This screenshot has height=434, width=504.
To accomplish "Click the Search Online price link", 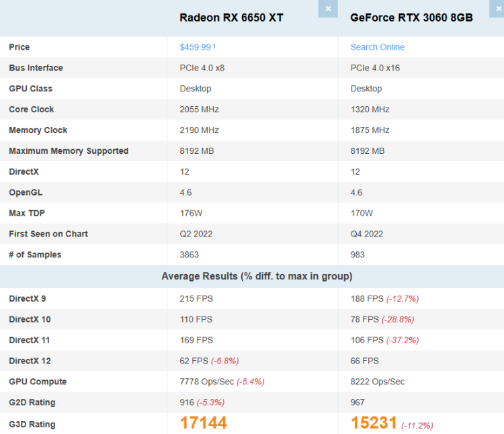I will click(x=377, y=47).
